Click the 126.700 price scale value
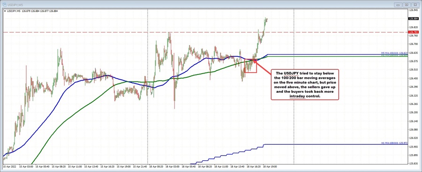This screenshot has width=422, height=172. [413, 44]
